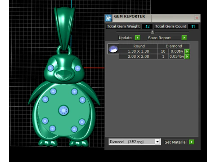Click the Set Material label
Screen dimensions: 216x162
coord(175,142)
